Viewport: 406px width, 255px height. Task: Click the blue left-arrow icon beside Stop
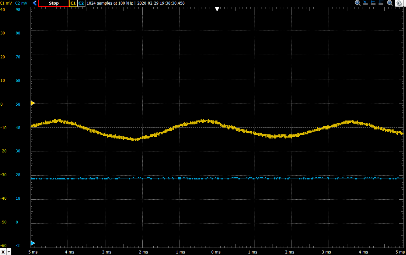(x=35, y=3)
